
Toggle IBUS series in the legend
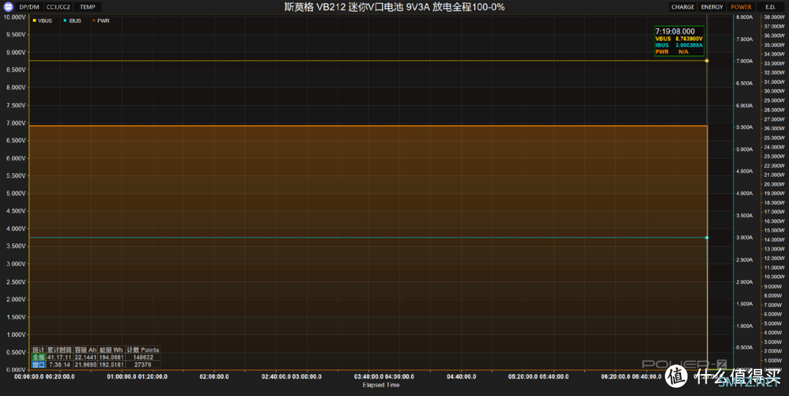[x=72, y=20]
